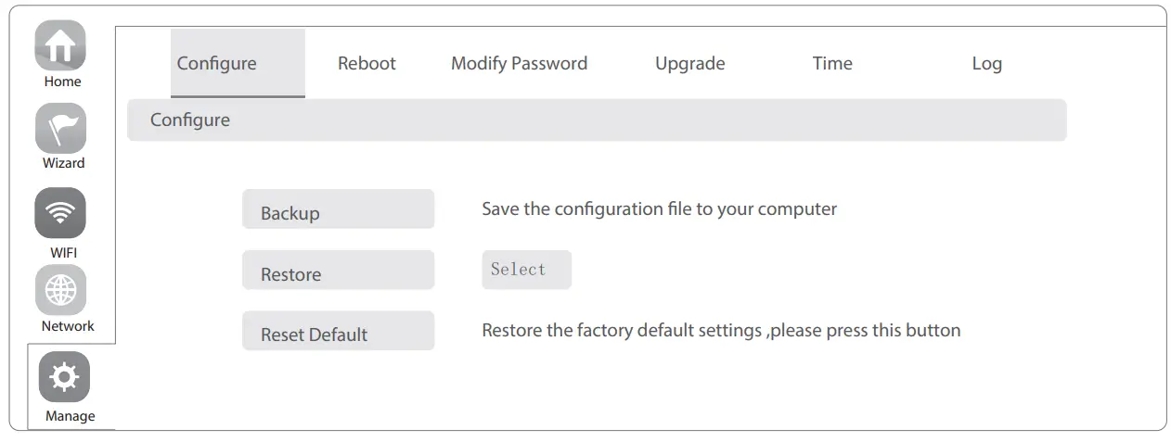Select the Network globe icon
The image size is (1171, 442).
[60, 290]
